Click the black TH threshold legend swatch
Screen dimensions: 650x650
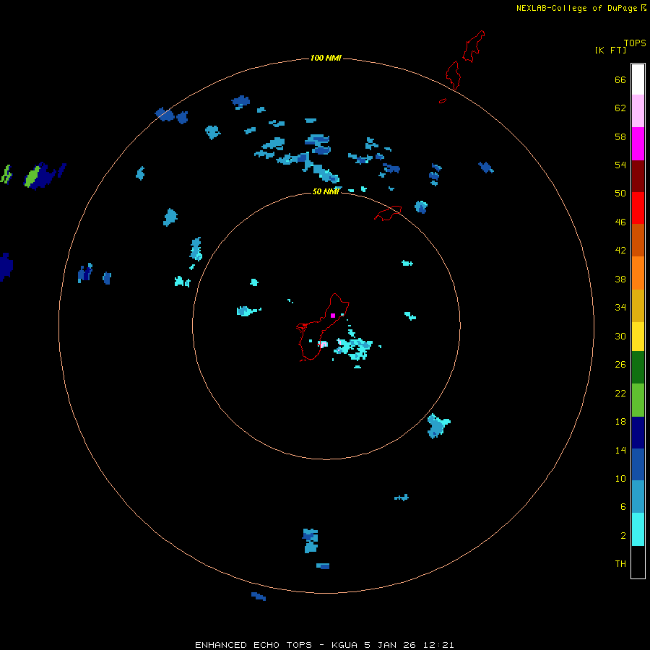[638, 562]
